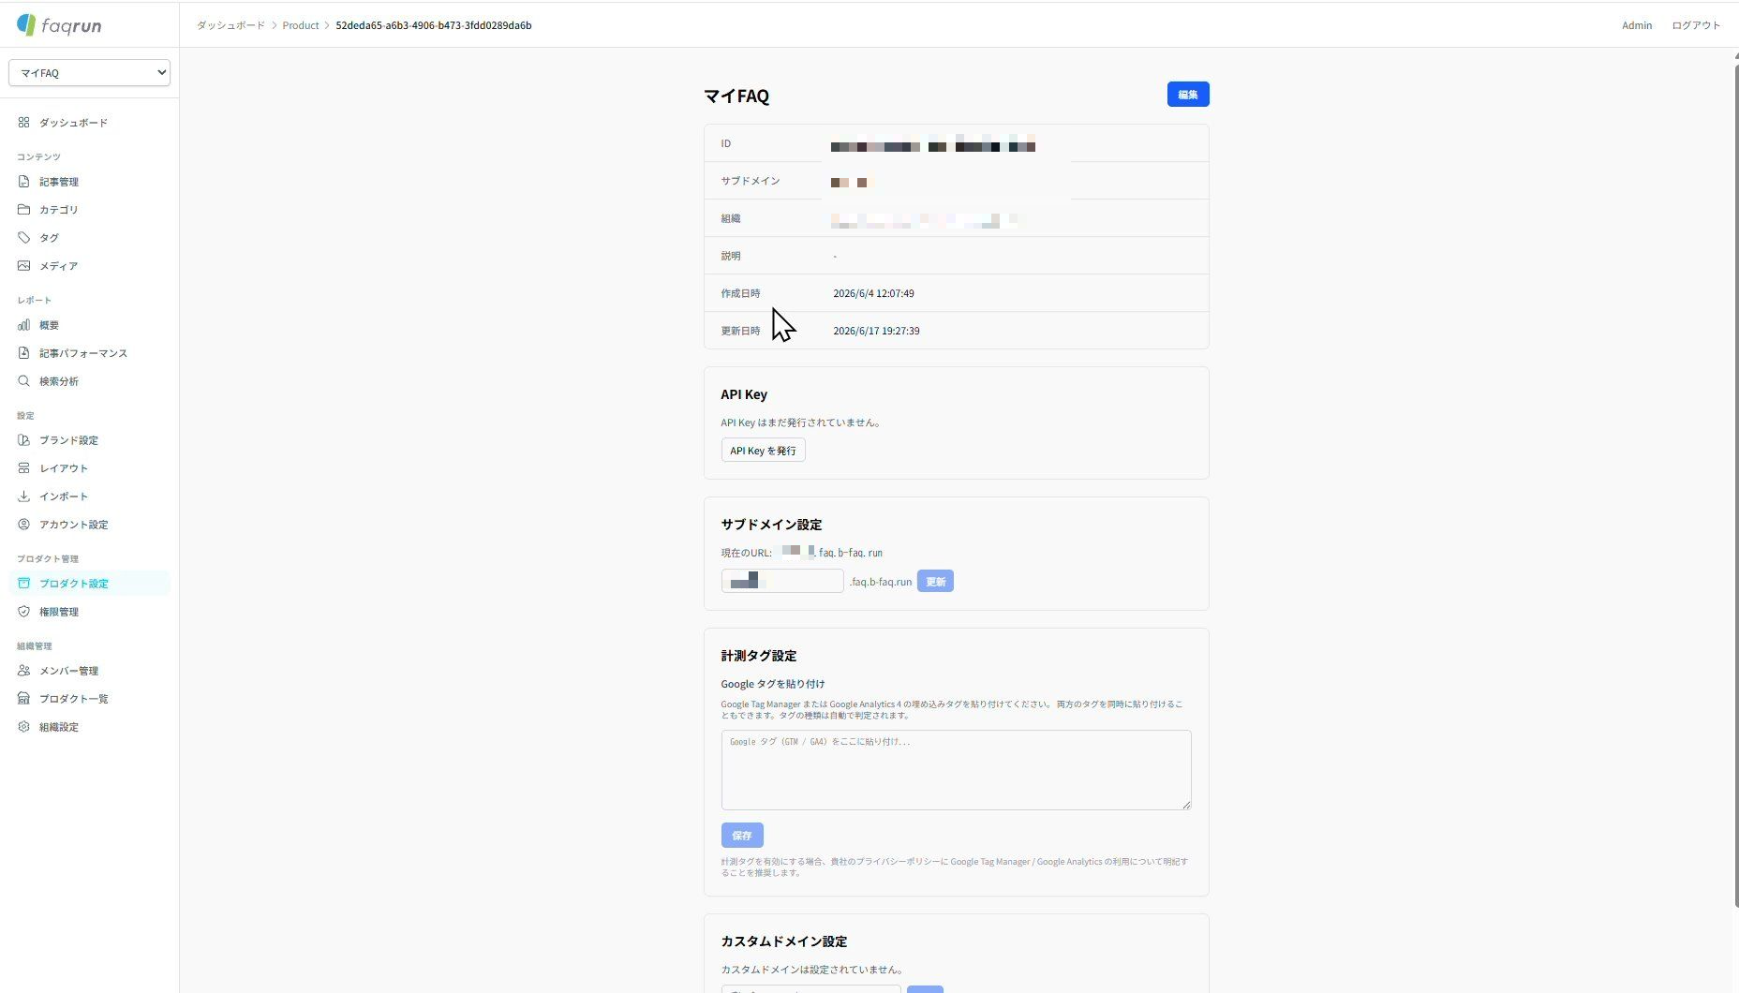
Task: Click the 作成日時 value 2026/6/4 12:07:49
Action: [x=873, y=293]
